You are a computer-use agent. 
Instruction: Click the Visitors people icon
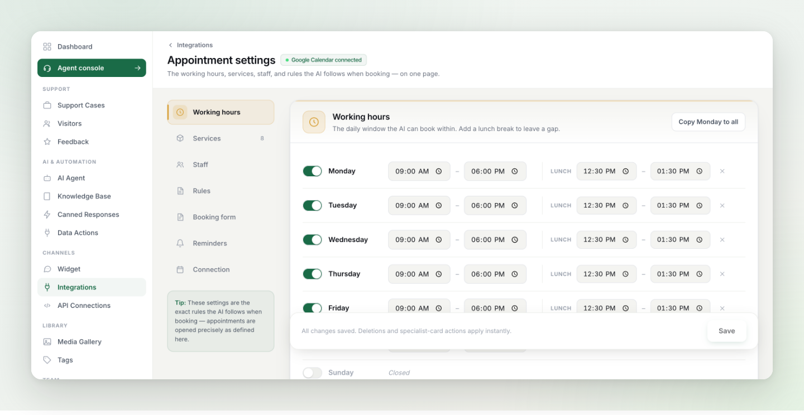pyautogui.click(x=47, y=124)
